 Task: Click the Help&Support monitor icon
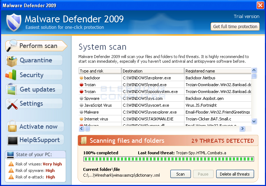coord(13,141)
